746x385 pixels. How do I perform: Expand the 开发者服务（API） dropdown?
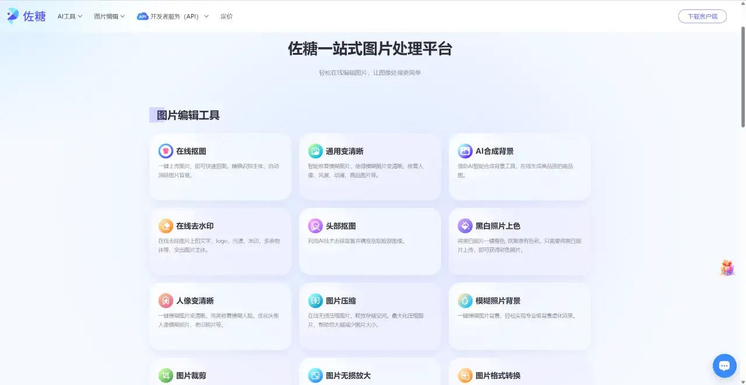pos(173,16)
